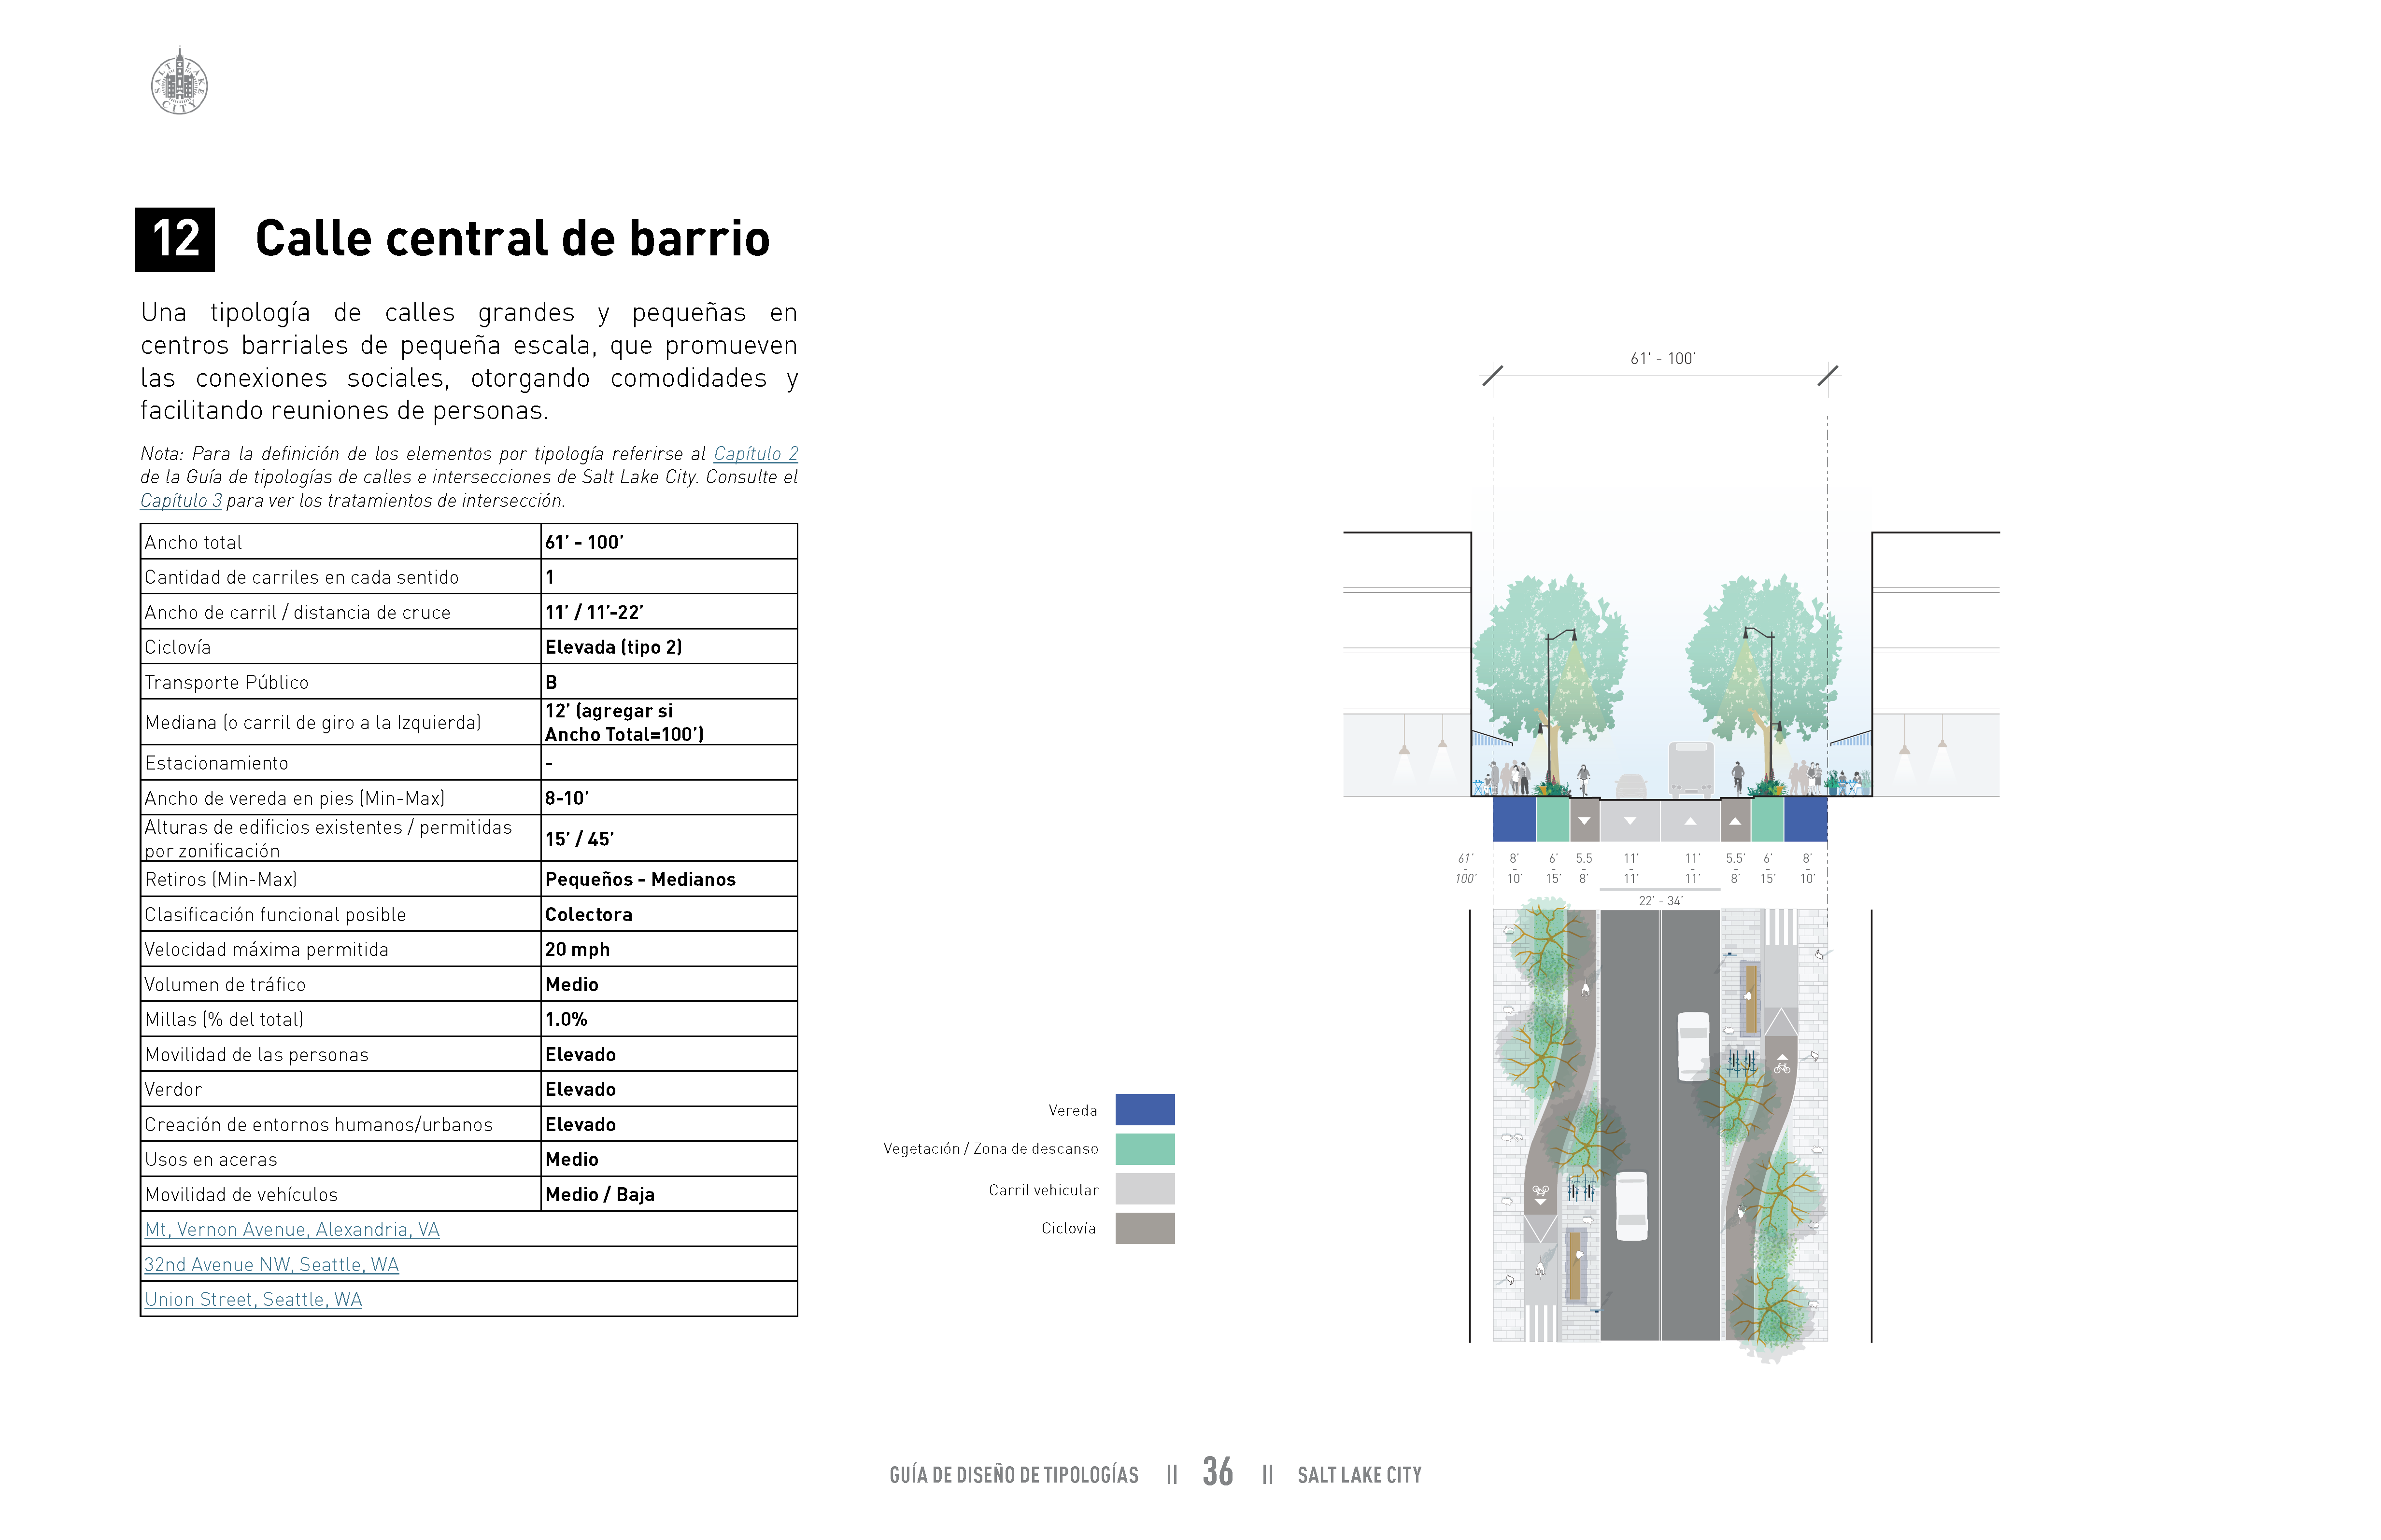Click the 'Ancho total' table label
The image size is (2381, 1540).
[x=193, y=543]
